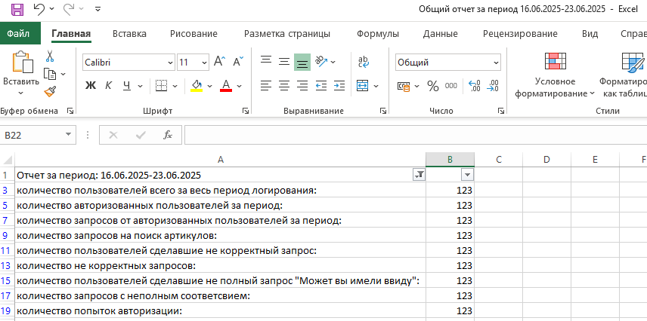Switch to the Формулы tab

pyautogui.click(x=378, y=34)
